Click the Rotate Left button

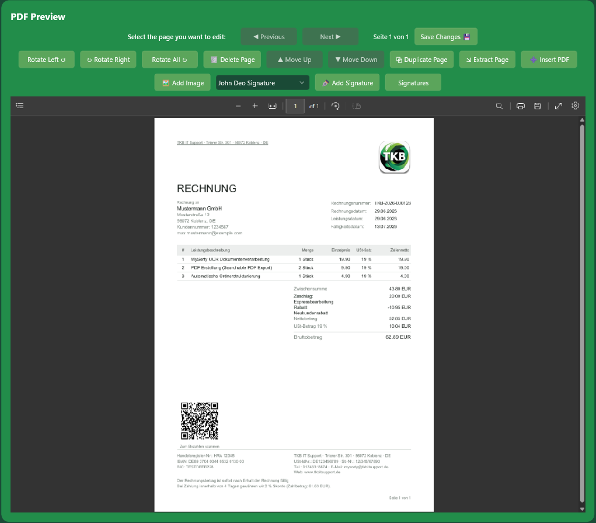(x=46, y=60)
